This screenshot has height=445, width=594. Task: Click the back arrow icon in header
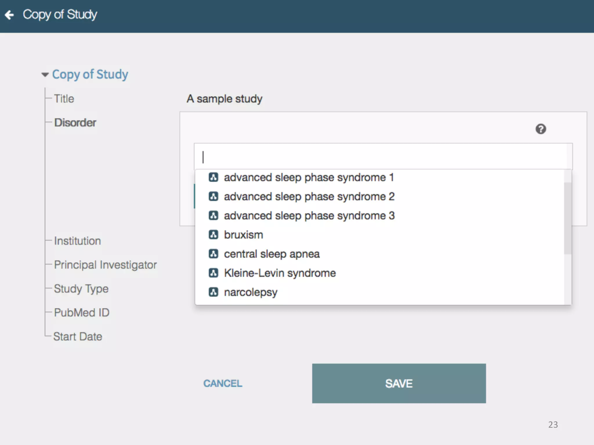pyautogui.click(x=10, y=15)
